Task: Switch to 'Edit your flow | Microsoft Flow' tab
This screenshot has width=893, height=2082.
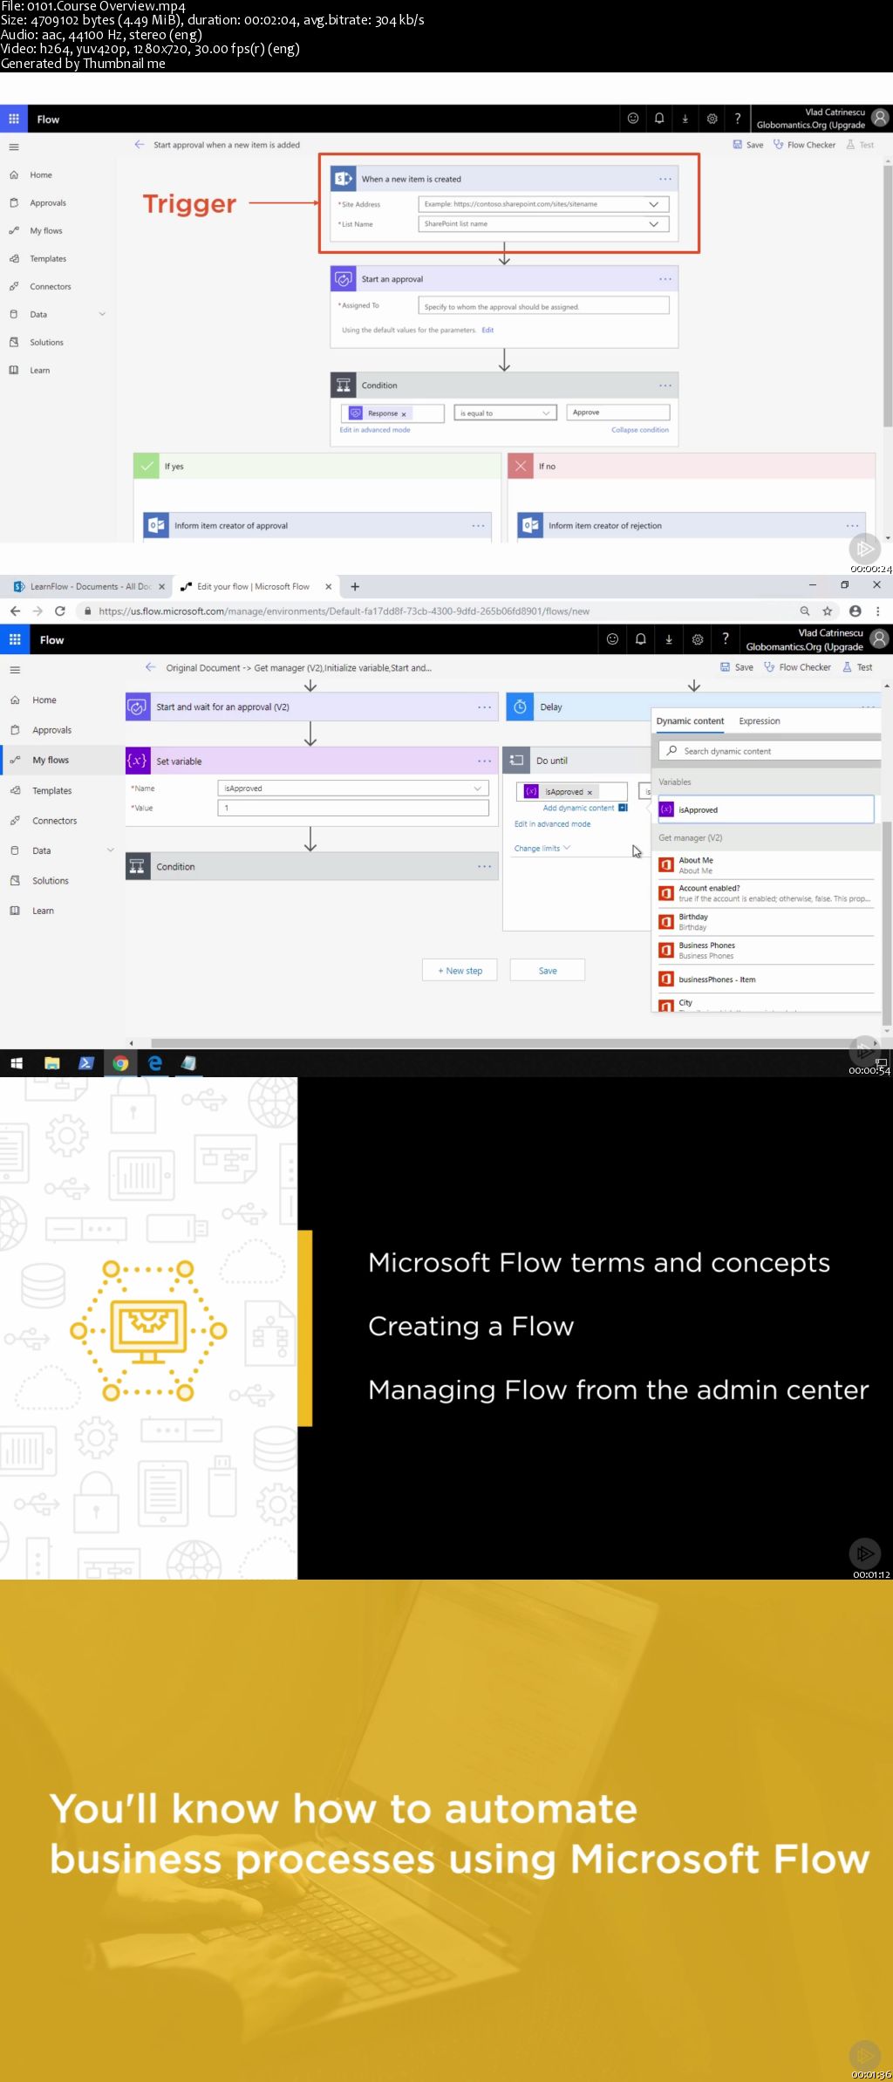Action: [x=252, y=587]
